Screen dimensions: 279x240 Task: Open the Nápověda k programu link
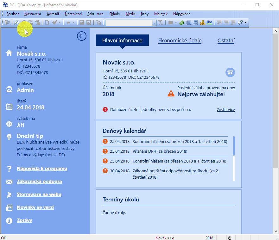(42, 169)
